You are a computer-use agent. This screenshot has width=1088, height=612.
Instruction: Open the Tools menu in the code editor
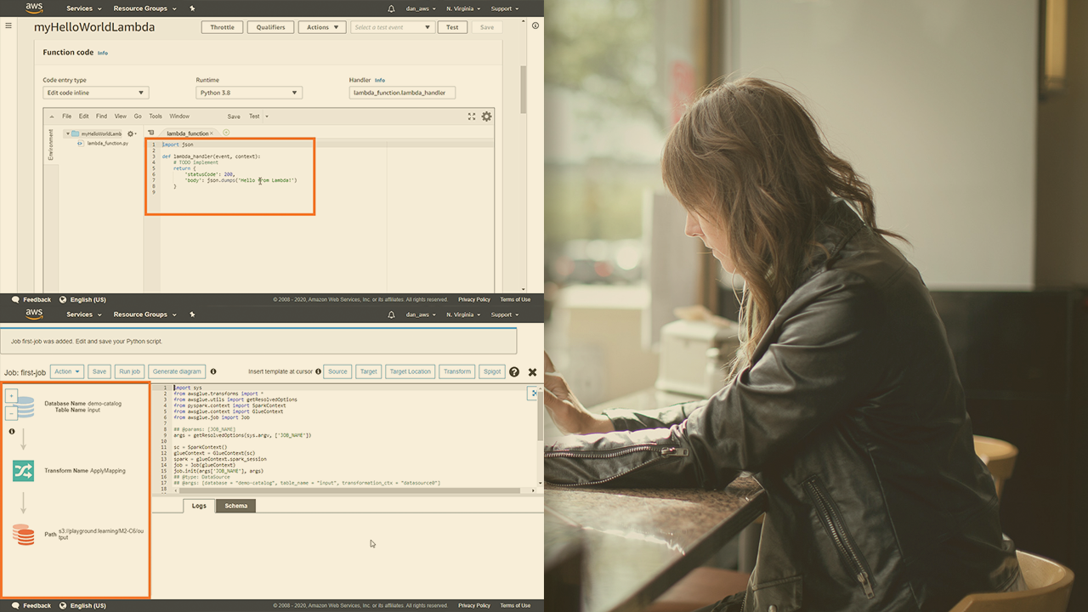(156, 116)
